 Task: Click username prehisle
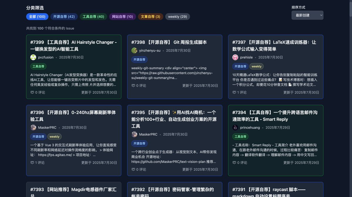tap(246, 57)
